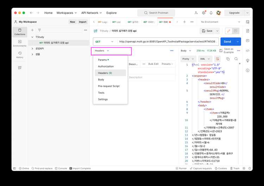Open the Upgrade arrow dropdown
Image resolution: width=264 pixels, height=186 pixels.
(x=247, y=13)
